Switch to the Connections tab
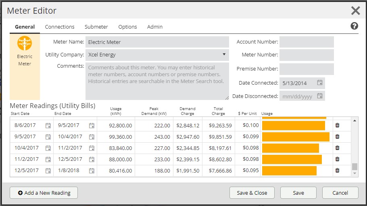This screenshot has height=206, width=367. pos(60,27)
